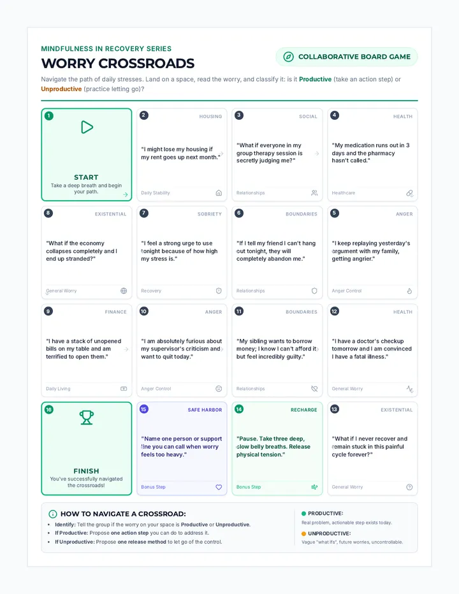Screen dimensions: 459x594
Task: Click the Recharge card number 14 badge
Action: pyautogui.click(x=239, y=409)
